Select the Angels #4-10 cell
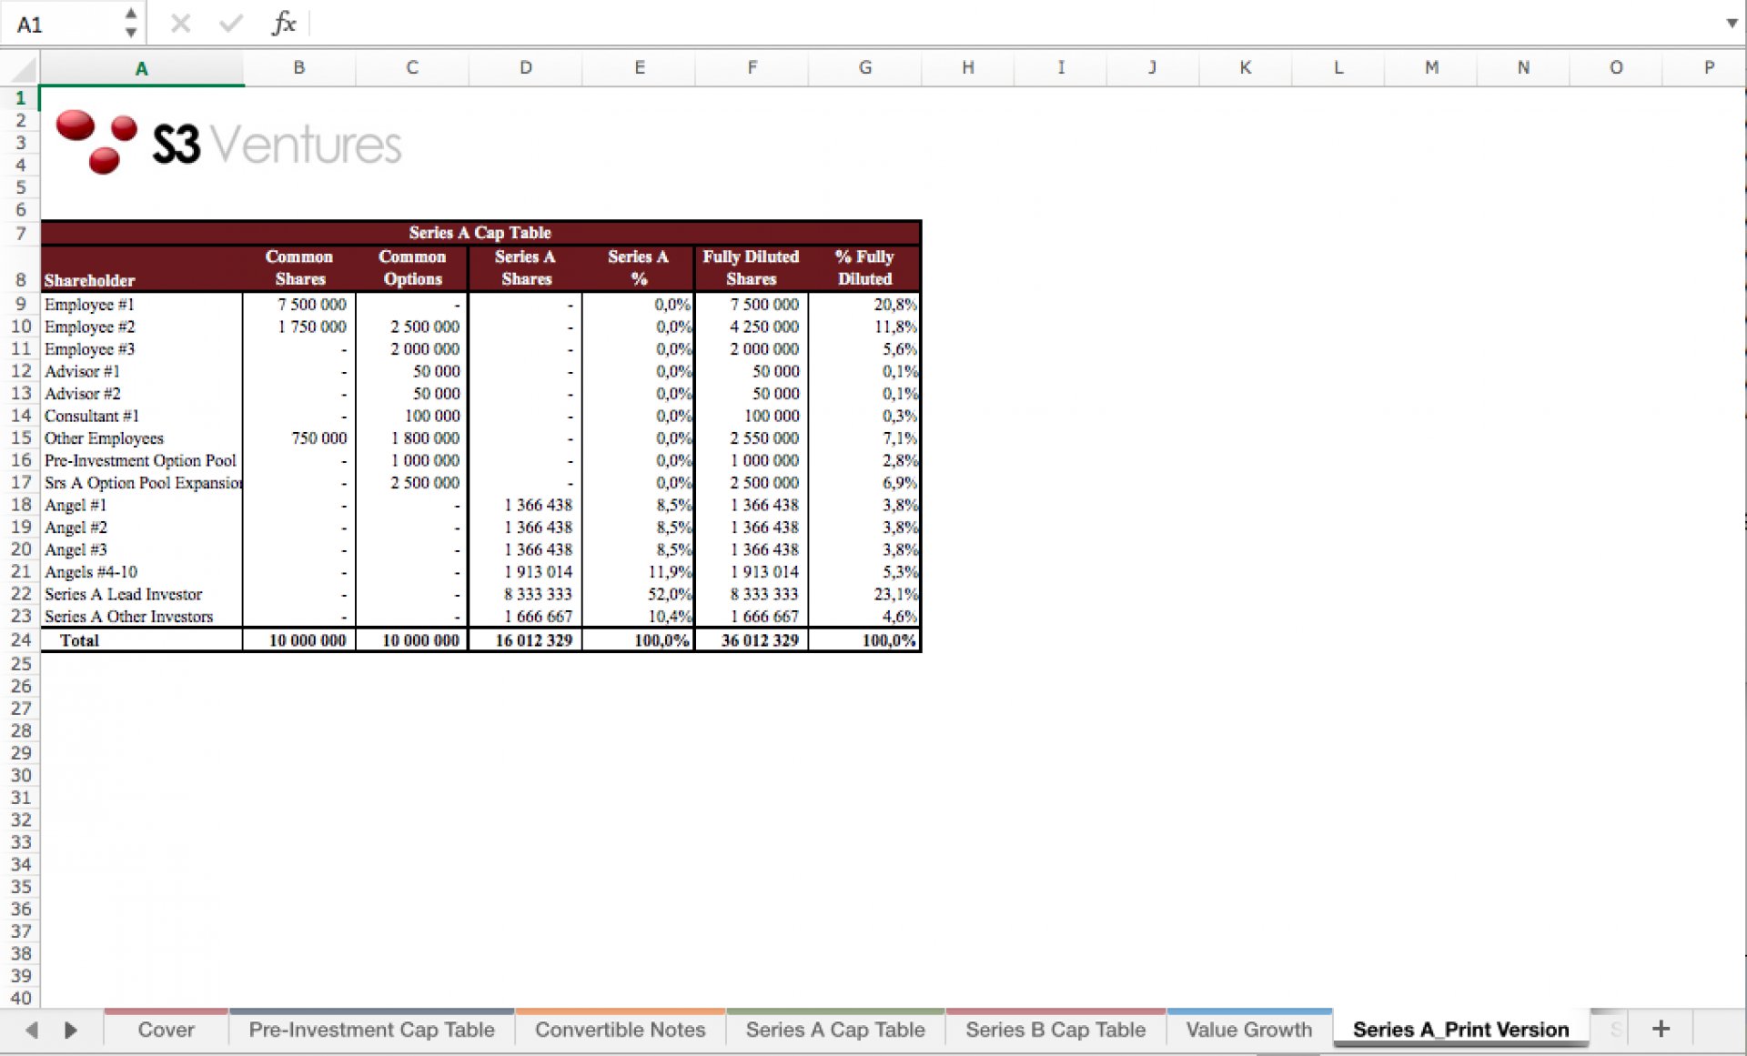Screen dimensions: 1747x1056 142,572
